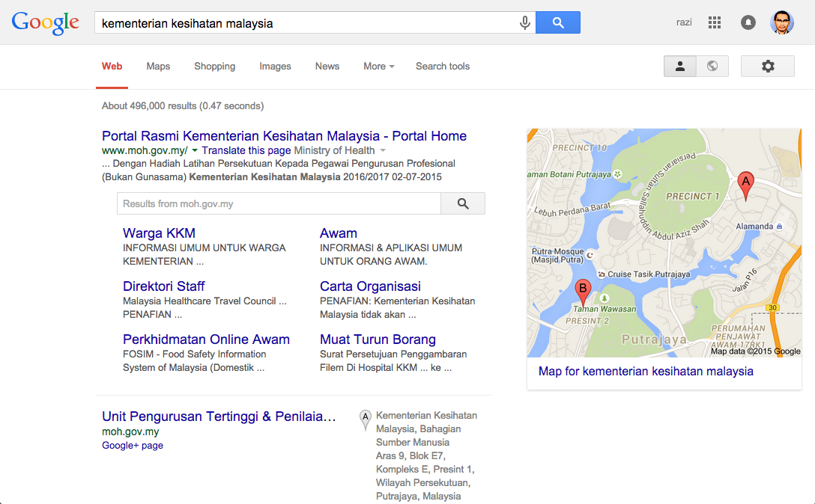The width and height of the screenshot is (815, 504).
Task: Search within moh.gov.my magnifier button
Action: click(x=463, y=203)
